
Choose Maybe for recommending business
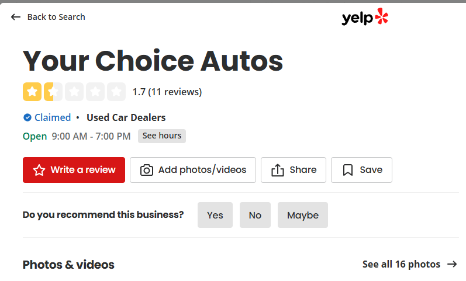303,215
